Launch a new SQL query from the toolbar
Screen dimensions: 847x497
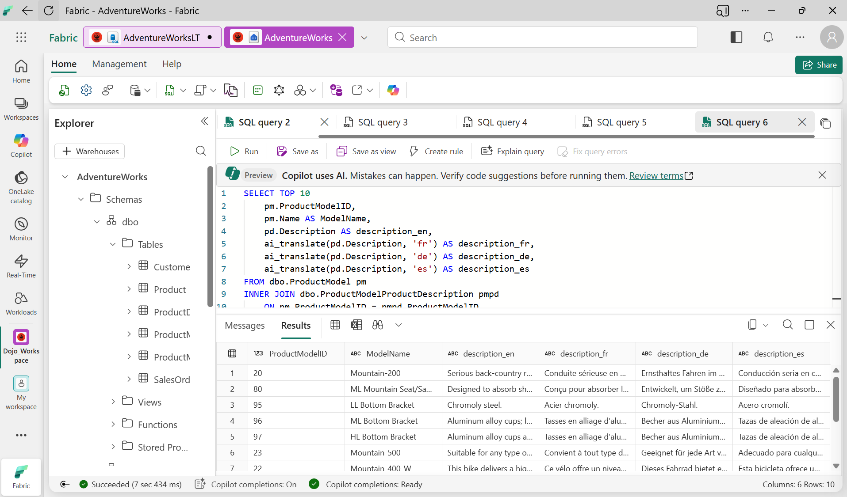(x=170, y=90)
